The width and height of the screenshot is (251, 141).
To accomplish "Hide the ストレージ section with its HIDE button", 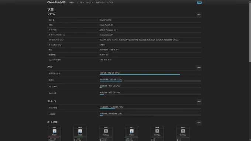I will [199, 102].
